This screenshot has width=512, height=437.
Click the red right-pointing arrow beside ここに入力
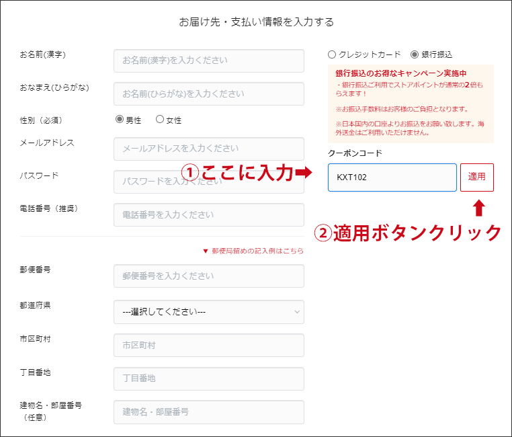[304, 173]
